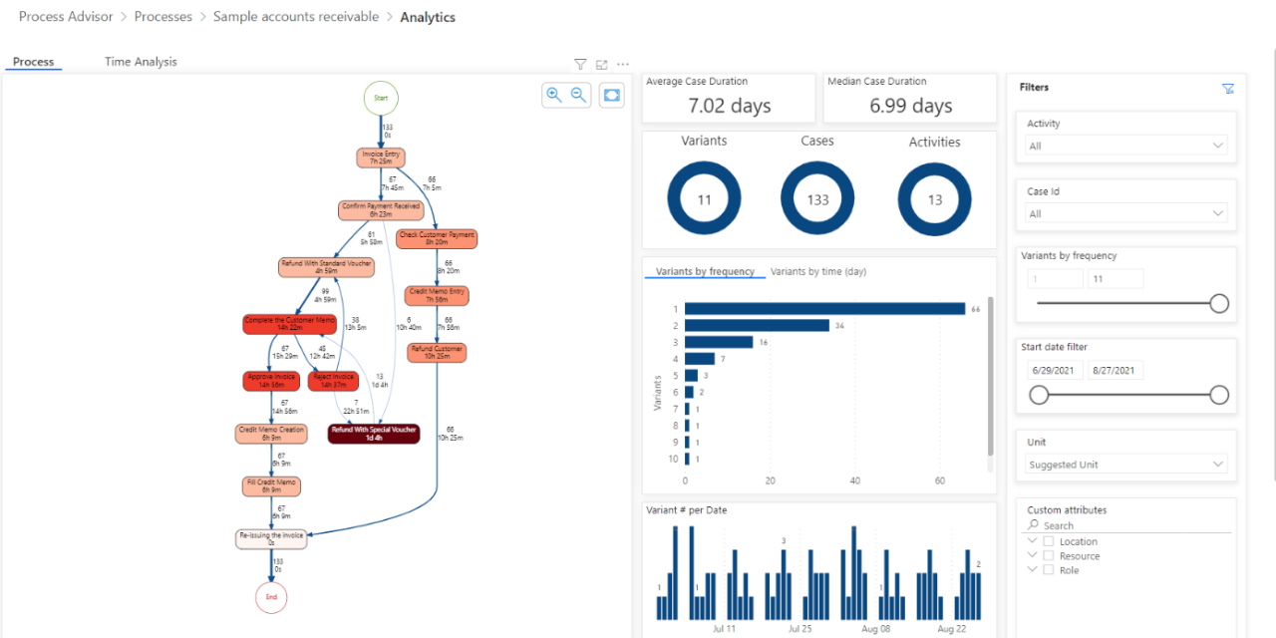This screenshot has height=638, width=1276.
Task: Click the focus mode expand icon
Action: point(602,64)
